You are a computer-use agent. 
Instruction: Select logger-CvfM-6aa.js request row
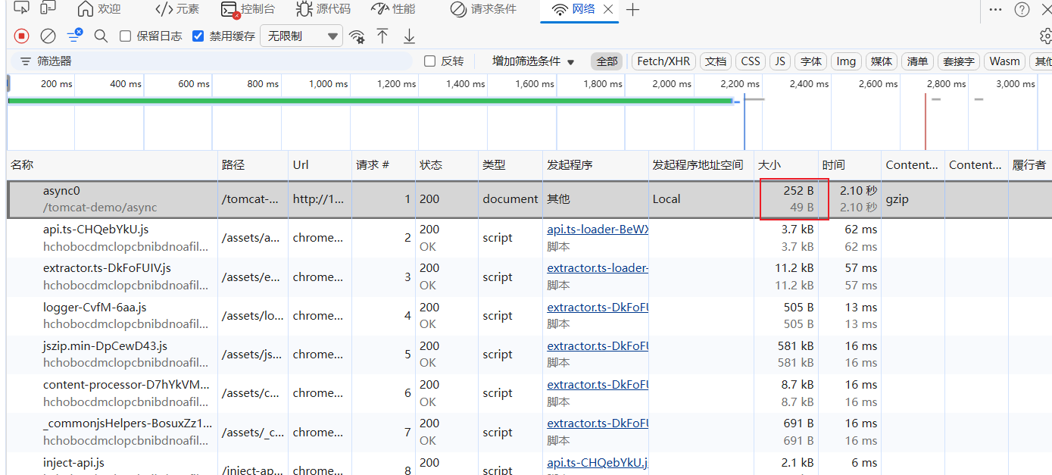529,315
